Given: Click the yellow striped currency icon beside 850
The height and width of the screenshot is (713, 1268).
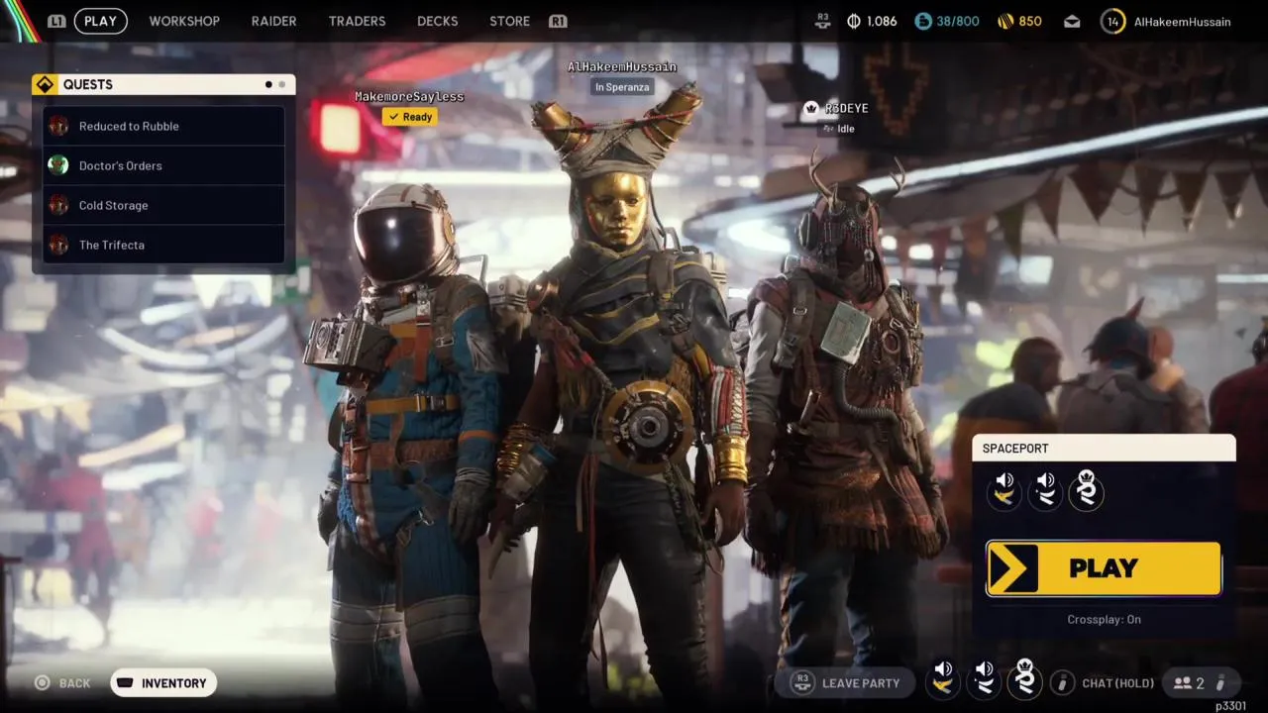Looking at the screenshot, I should 1004,21.
